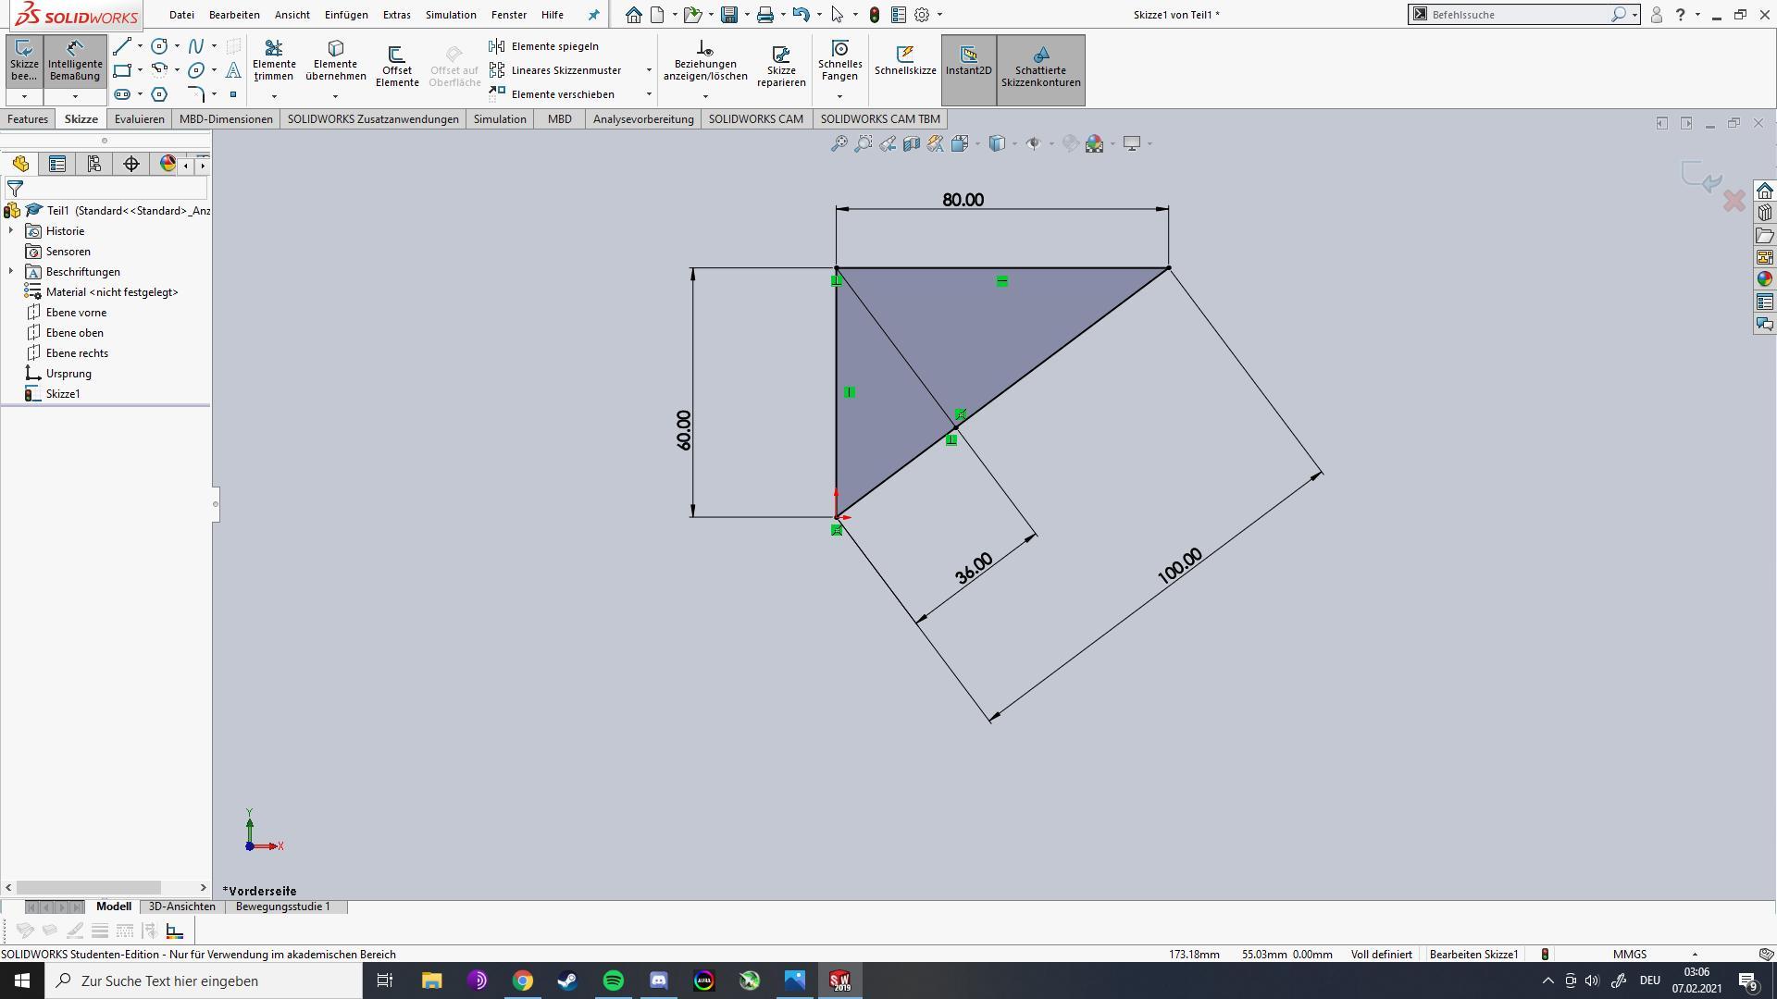Click Offset Elemente tool
Image resolution: width=1777 pixels, height=999 pixels.
click(397, 65)
